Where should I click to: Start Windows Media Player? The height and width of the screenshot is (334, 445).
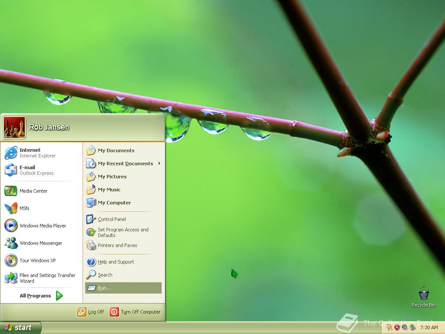(x=41, y=226)
